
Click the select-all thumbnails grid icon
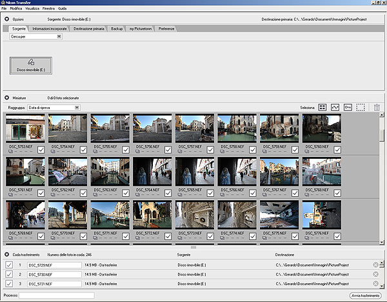coord(322,107)
